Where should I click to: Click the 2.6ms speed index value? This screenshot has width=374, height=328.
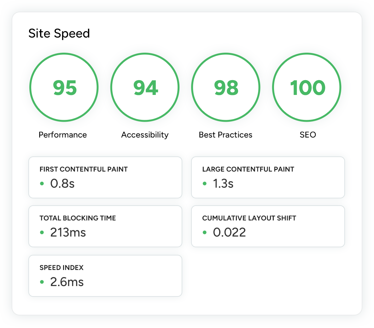(67, 282)
